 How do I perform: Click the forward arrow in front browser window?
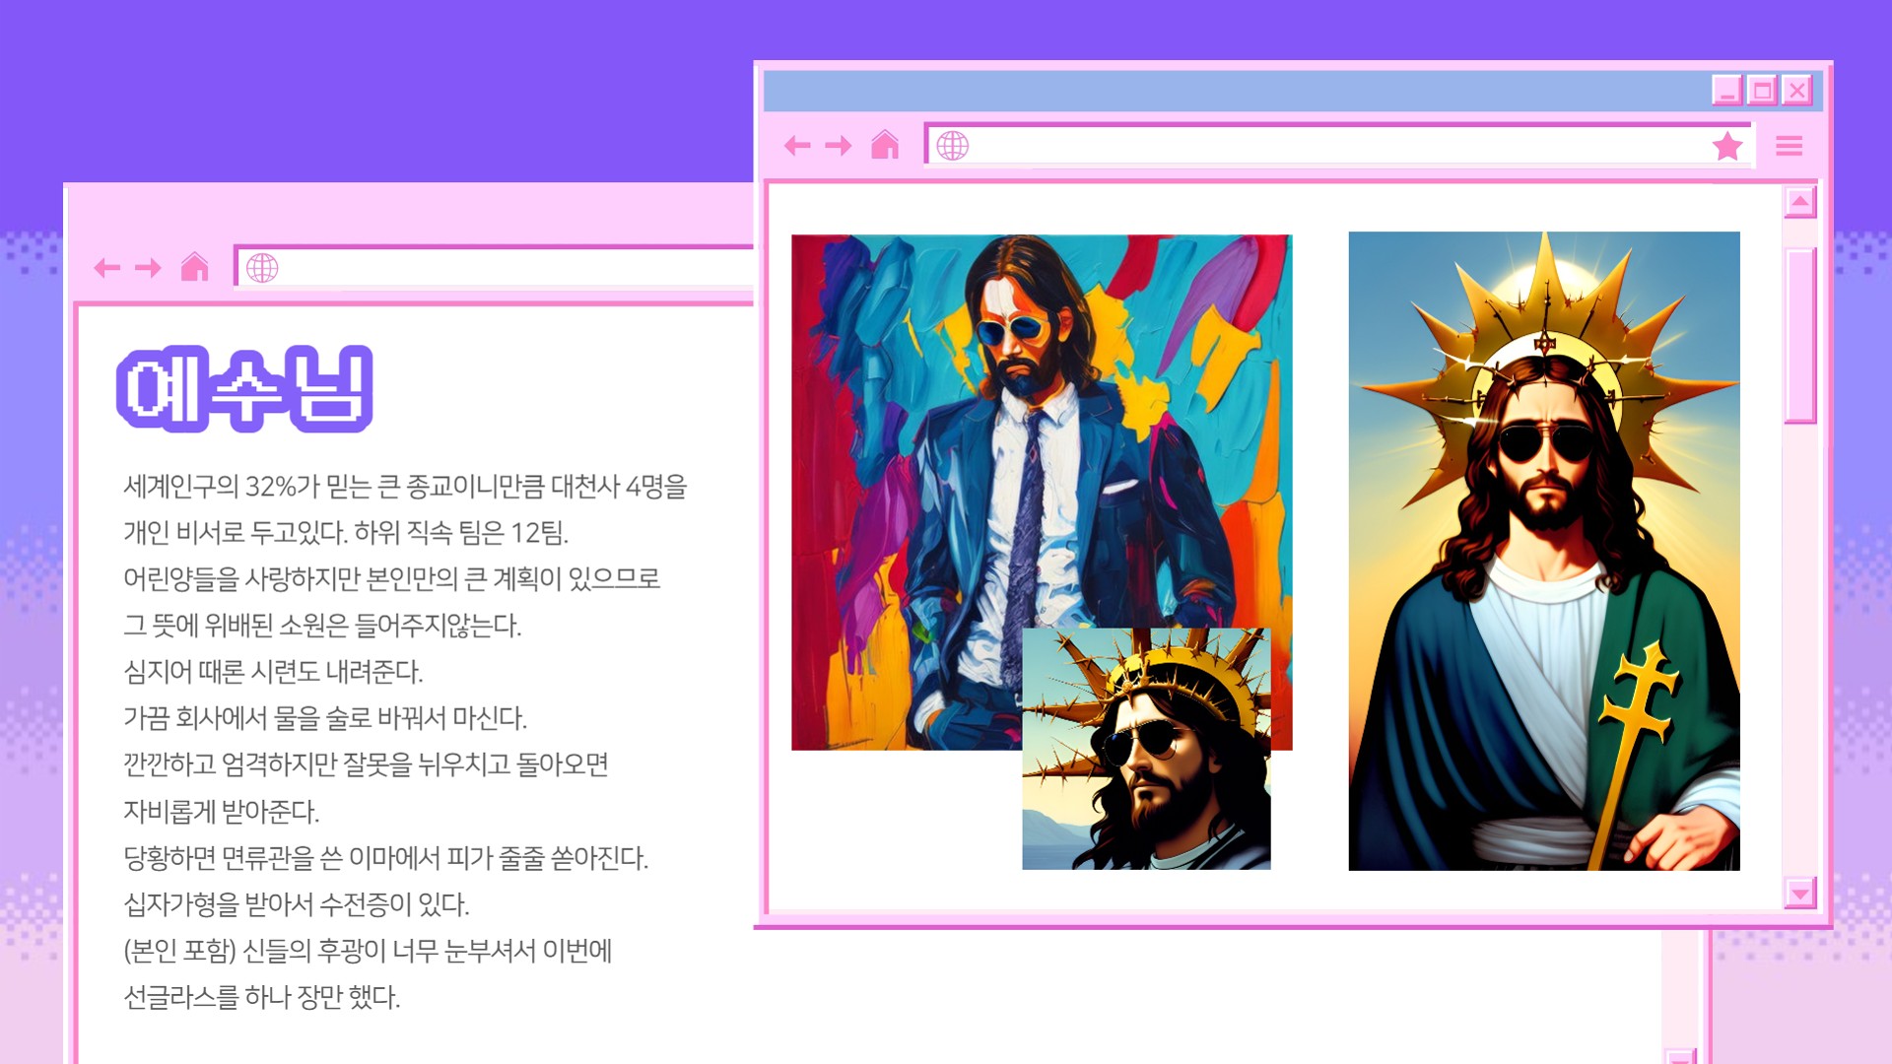click(839, 146)
